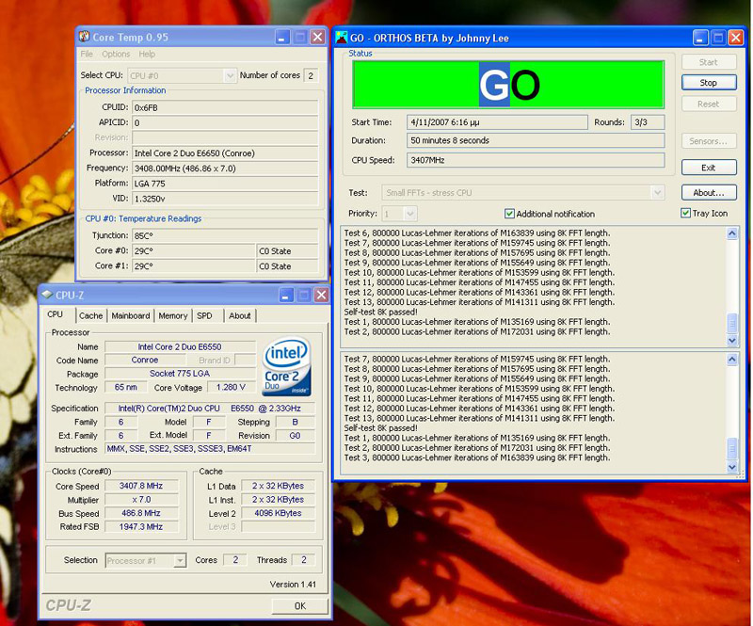Click the '3408.00MHz (486.86 x 7.0)' frequency value
The height and width of the screenshot is (626, 753).
point(225,169)
